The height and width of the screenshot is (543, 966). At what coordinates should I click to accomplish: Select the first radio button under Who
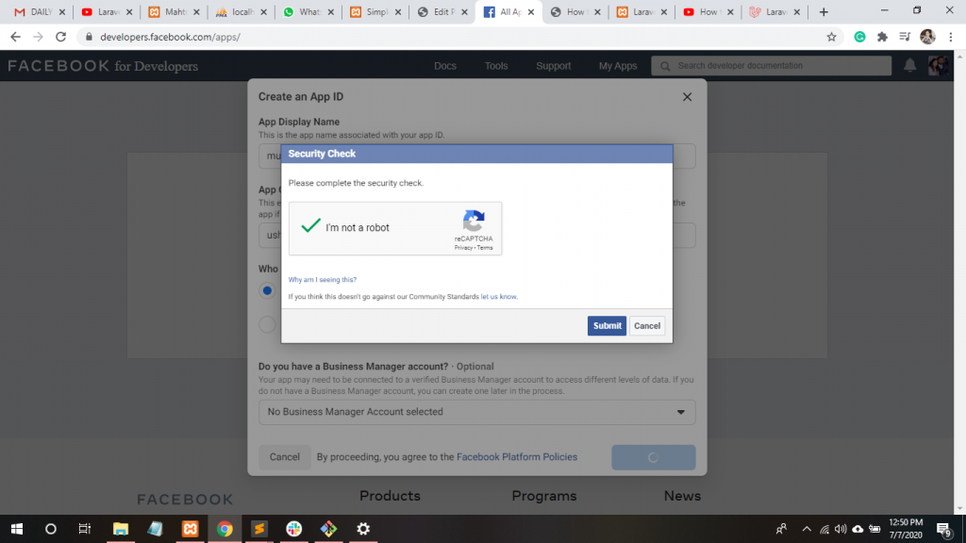[x=267, y=290]
